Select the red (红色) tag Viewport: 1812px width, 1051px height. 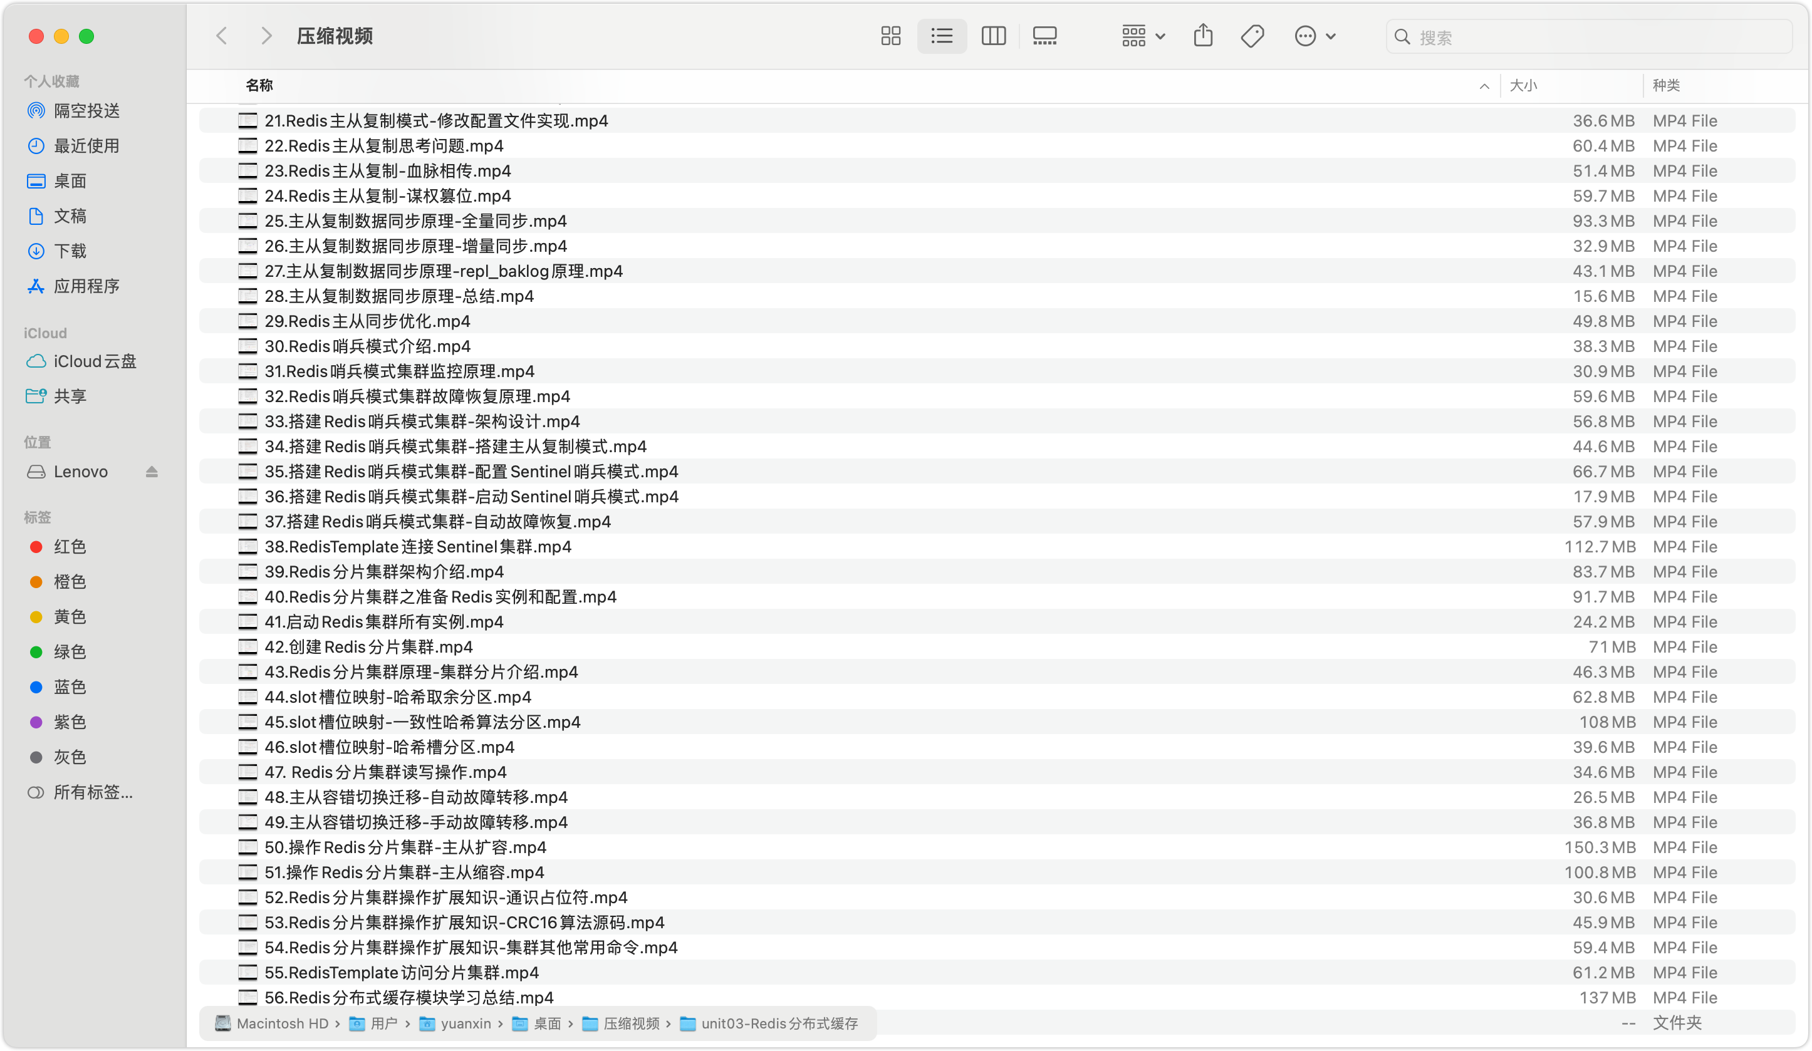pos(70,547)
